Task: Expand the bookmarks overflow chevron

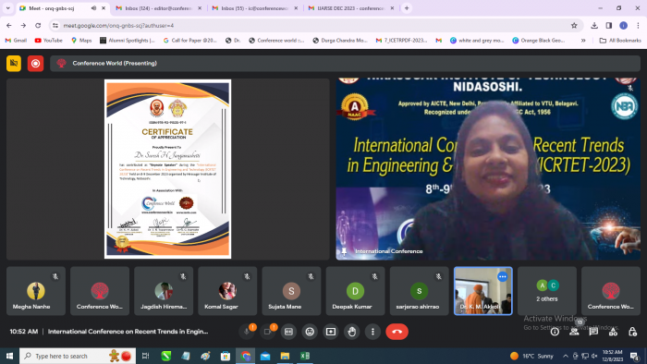Action: click(x=583, y=41)
